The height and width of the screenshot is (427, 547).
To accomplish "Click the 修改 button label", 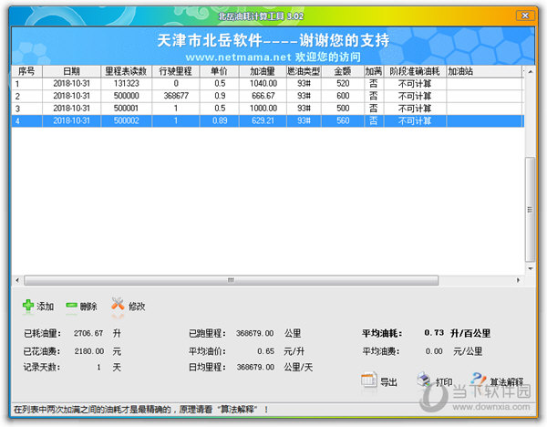I will (137, 307).
